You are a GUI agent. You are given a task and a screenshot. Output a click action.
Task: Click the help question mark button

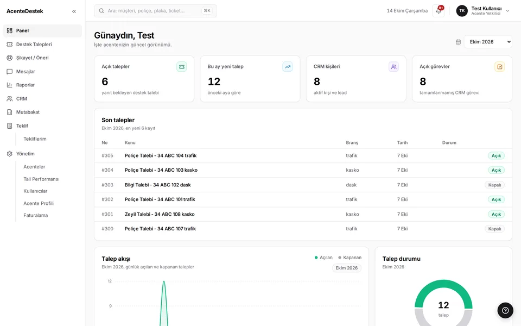coord(505,310)
